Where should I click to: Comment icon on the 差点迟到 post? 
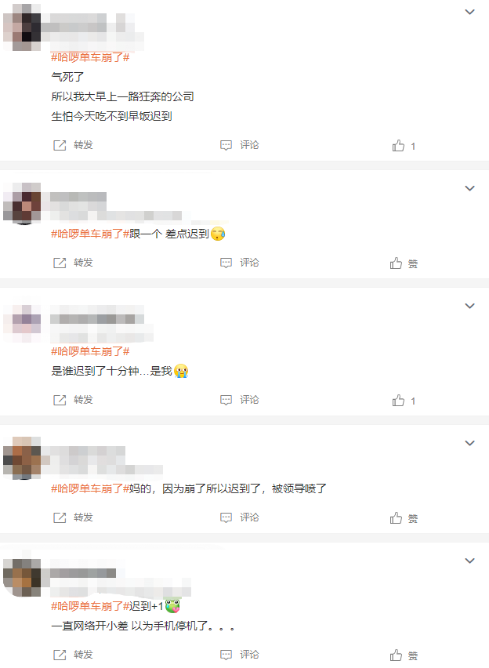[x=226, y=263]
